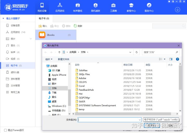187x133 pixels.
Task: Click horizontal scrollbar in file list
Action: point(123,114)
